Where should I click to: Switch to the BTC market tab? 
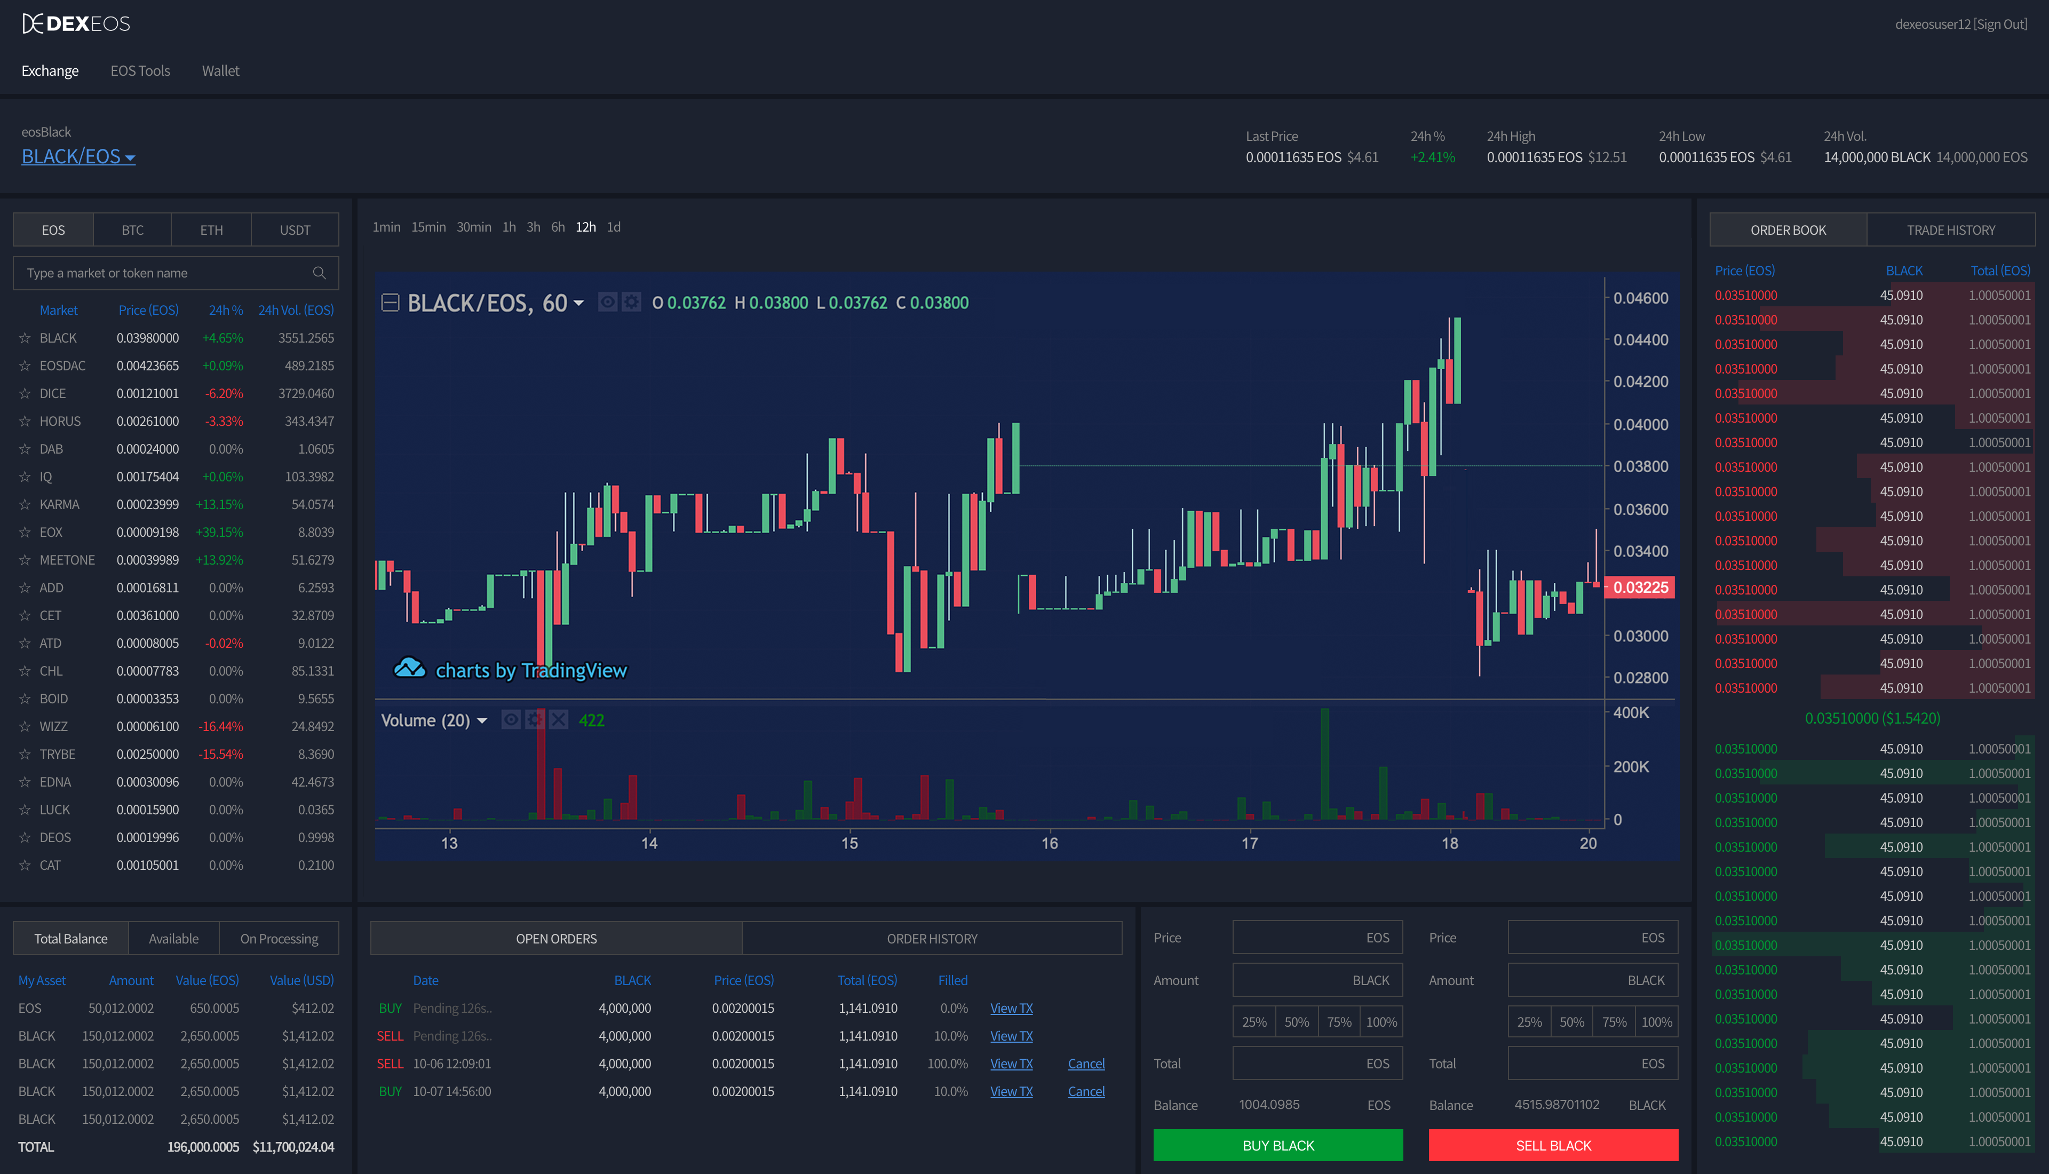(132, 230)
